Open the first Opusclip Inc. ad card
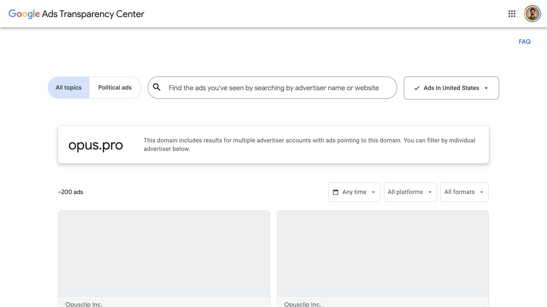 pos(164,258)
